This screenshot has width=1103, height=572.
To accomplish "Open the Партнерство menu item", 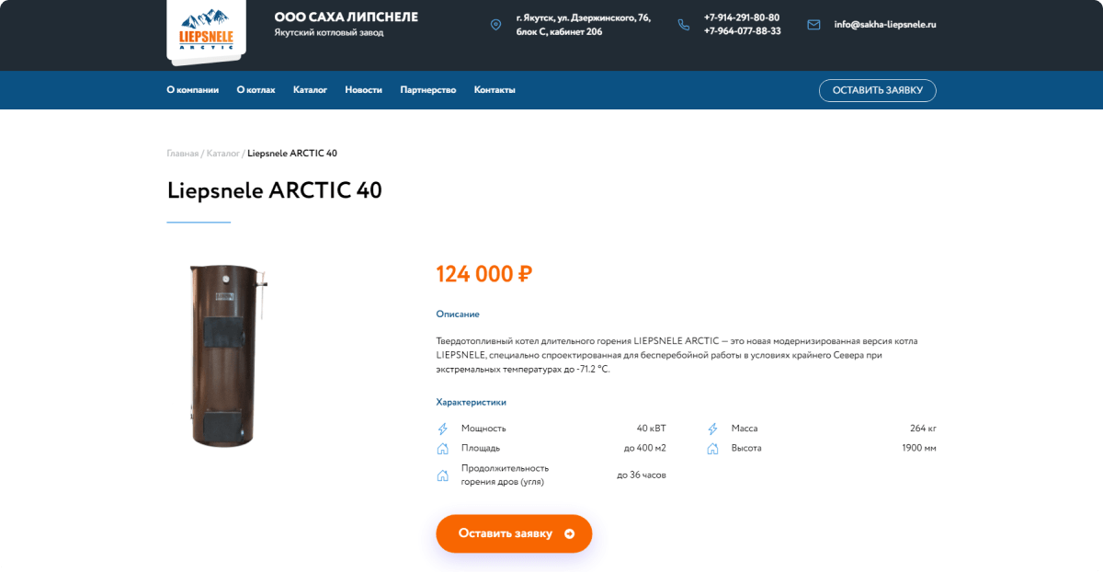I will 428,90.
